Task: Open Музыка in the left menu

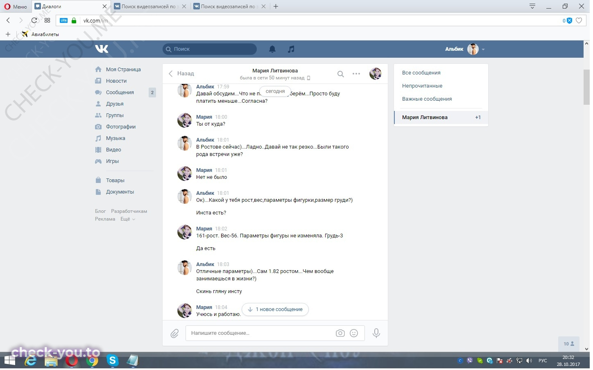Action: pos(115,138)
